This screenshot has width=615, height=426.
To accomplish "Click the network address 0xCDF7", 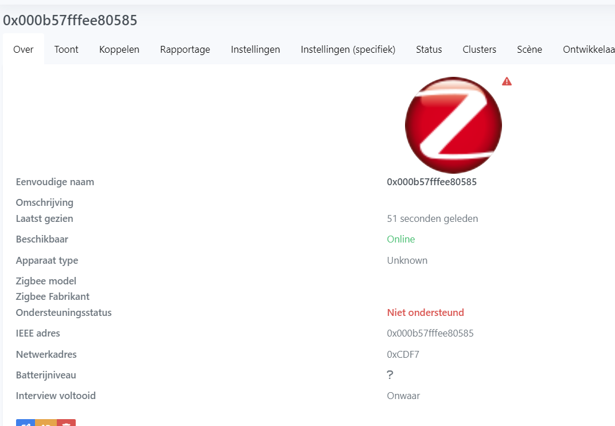I will click(403, 354).
